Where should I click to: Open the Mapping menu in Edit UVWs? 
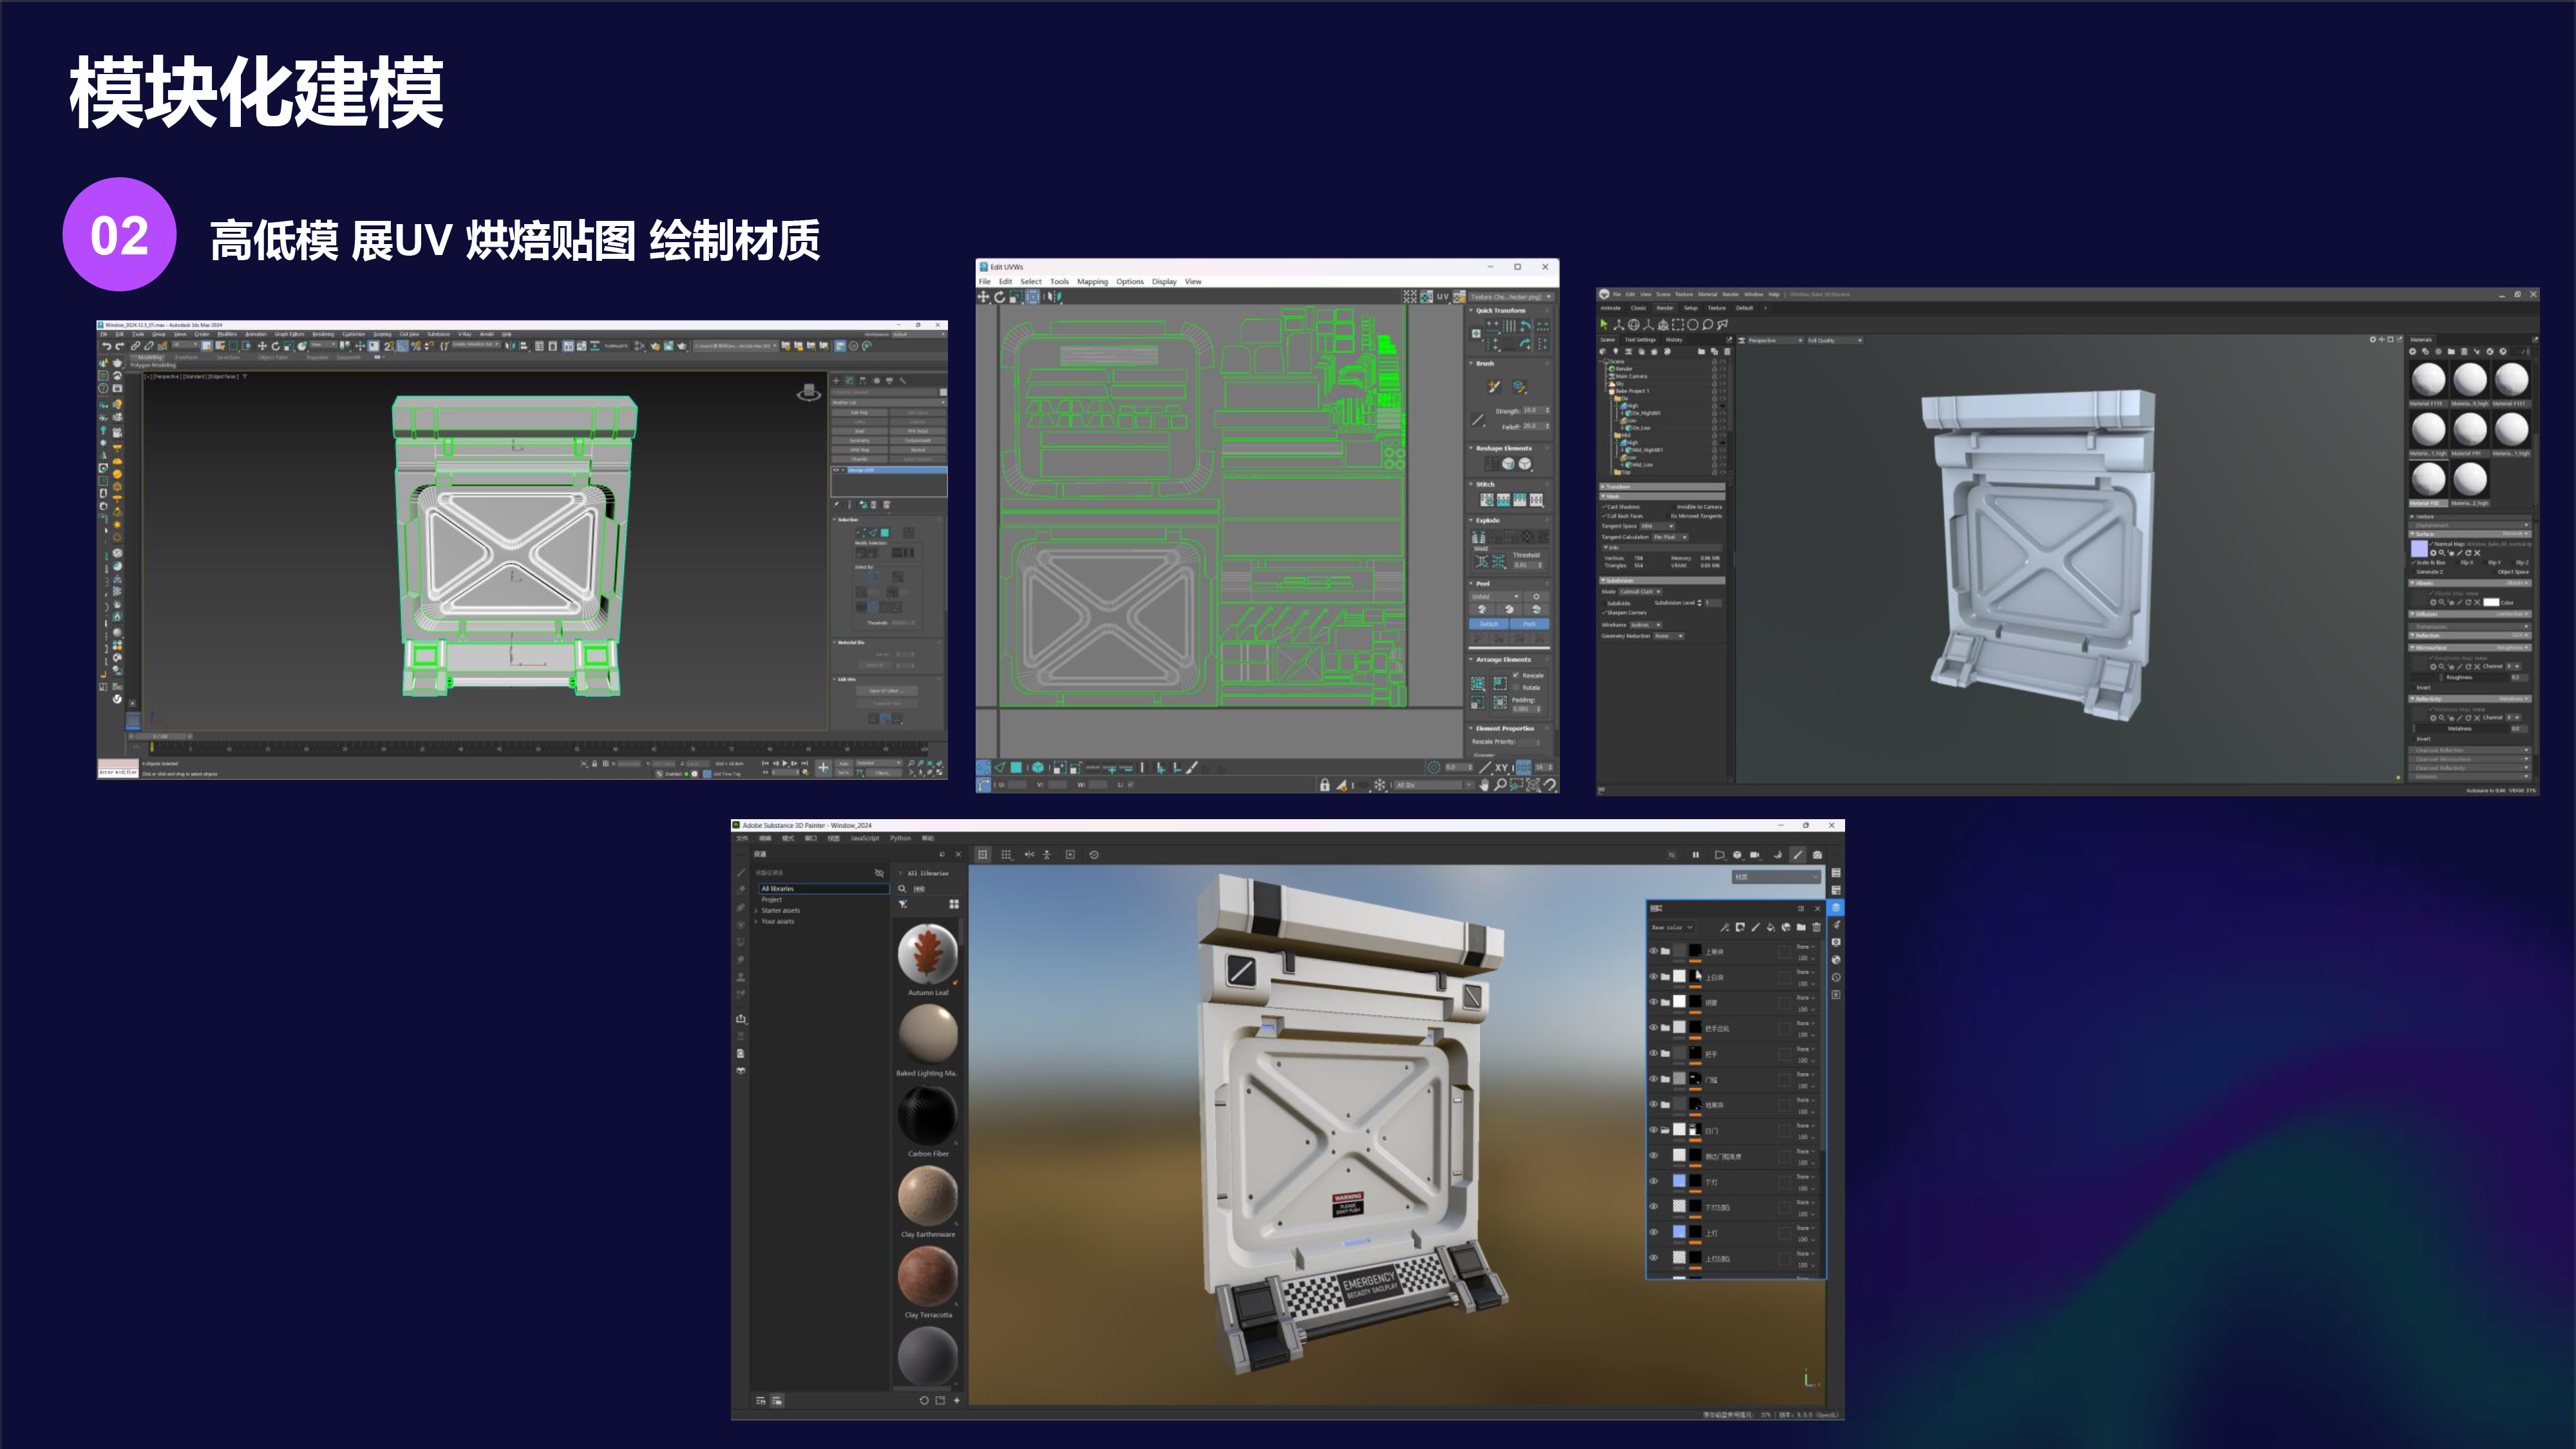pos(1092,282)
